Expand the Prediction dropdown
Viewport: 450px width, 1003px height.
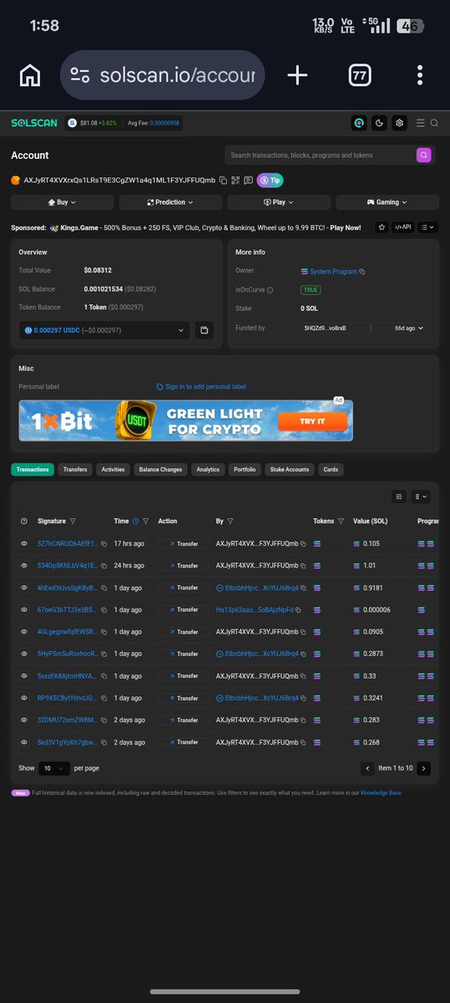coord(170,202)
